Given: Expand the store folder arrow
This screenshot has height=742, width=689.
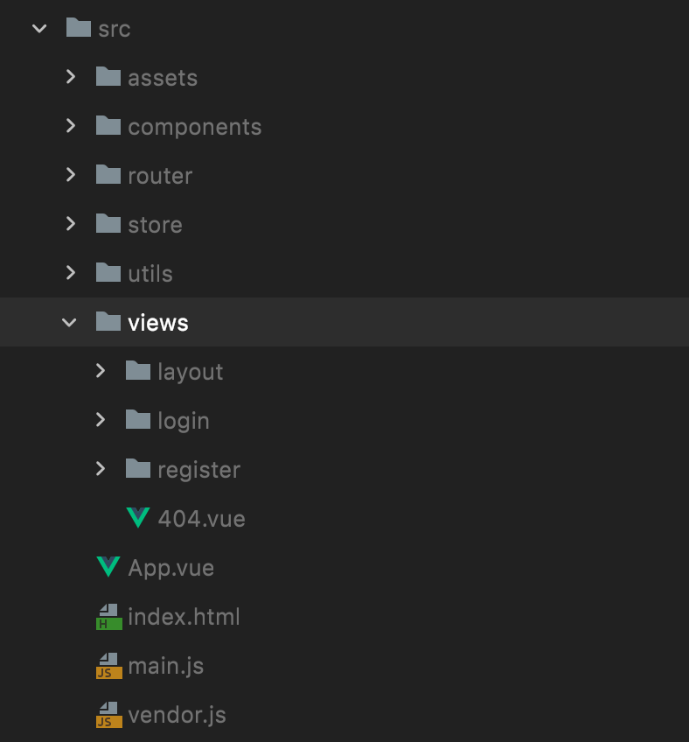Looking at the screenshot, I should [71, 223].
